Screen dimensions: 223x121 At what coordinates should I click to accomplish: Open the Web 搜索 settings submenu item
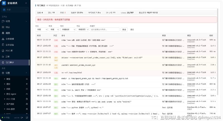tap(11, 109)
